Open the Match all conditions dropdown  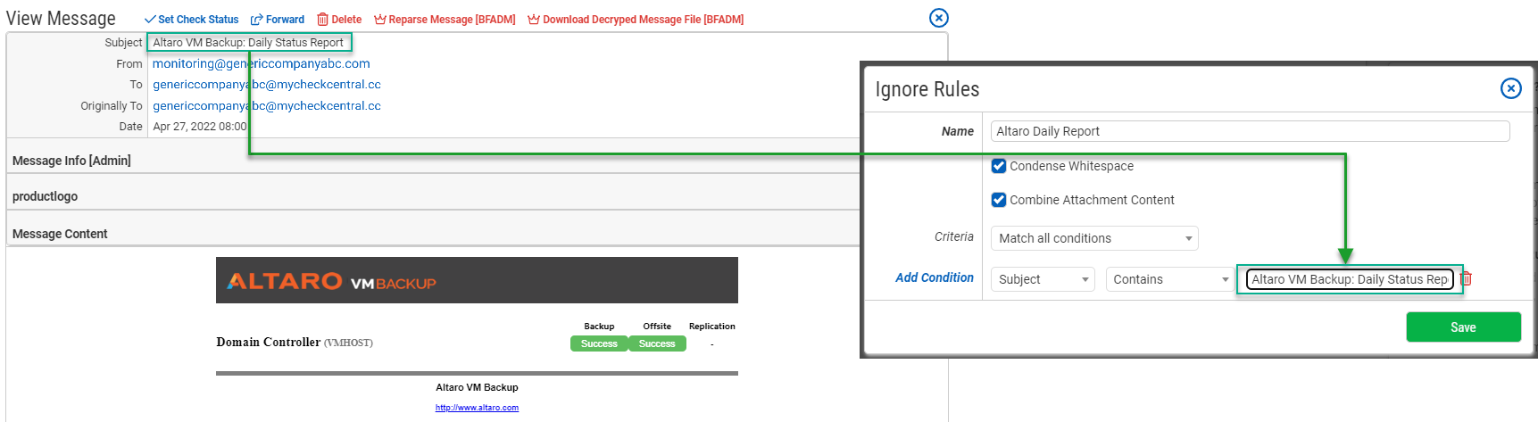pos(1094,238)
